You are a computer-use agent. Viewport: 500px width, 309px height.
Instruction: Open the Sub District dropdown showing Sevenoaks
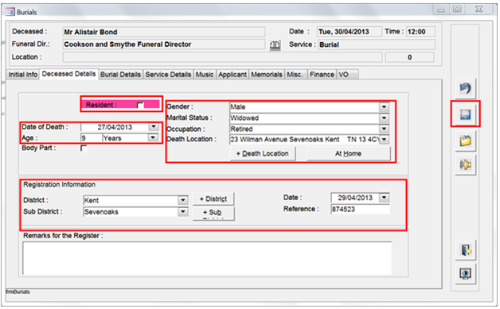(x=182, y=211)
